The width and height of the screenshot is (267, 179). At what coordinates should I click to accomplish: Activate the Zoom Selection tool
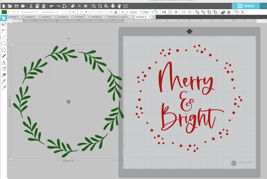107,6
